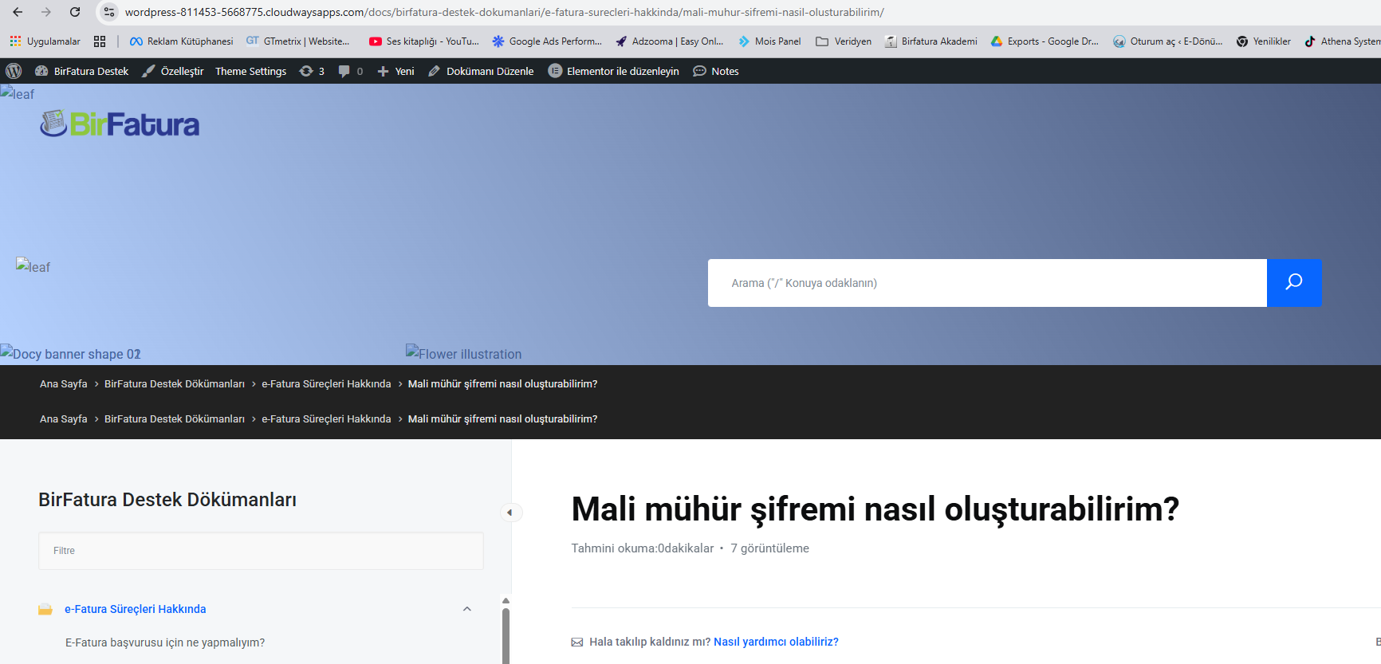Open e-Fatura Süreçleri Hakkında sidebar section
This screenshot has height=664, width=1381.
(136, 609)
